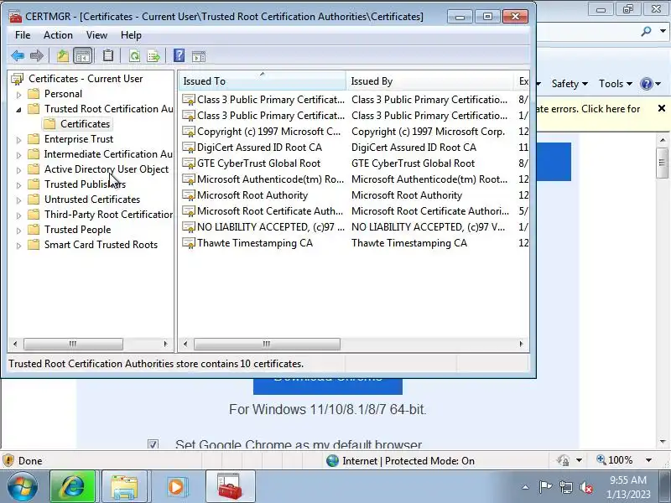Click the blue Help toolbar icon
The image size is (671, 503).
click(x=179, y=55)
